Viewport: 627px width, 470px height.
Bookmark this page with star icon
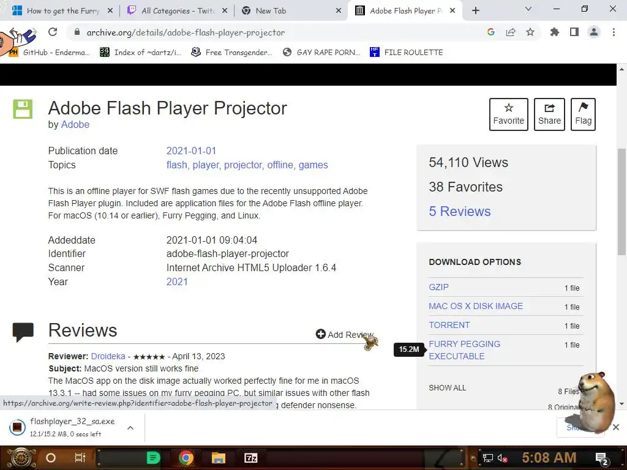(x=530, y=32)
